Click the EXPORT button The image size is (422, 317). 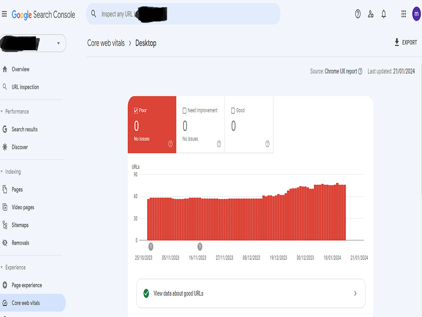(x=406, y=42)
